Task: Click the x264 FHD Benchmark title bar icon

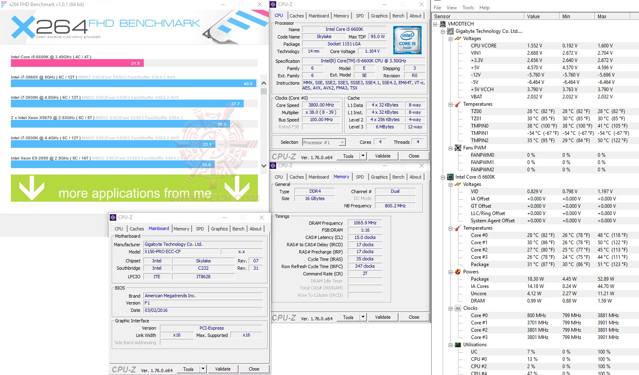Action: [x=4, y=4]
